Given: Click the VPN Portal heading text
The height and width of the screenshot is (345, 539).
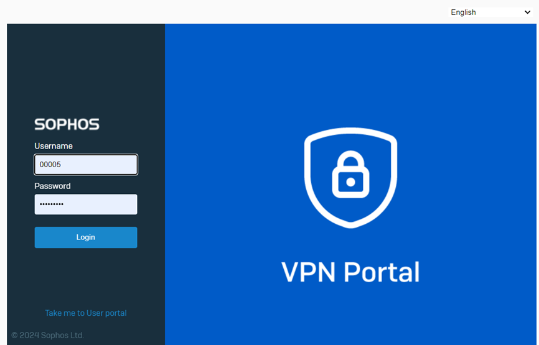Looking at the screenshot, I should tap(350, 272).
